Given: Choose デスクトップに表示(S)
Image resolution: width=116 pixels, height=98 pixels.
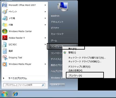Looking at the screenshot, I should tap(79, 67).
